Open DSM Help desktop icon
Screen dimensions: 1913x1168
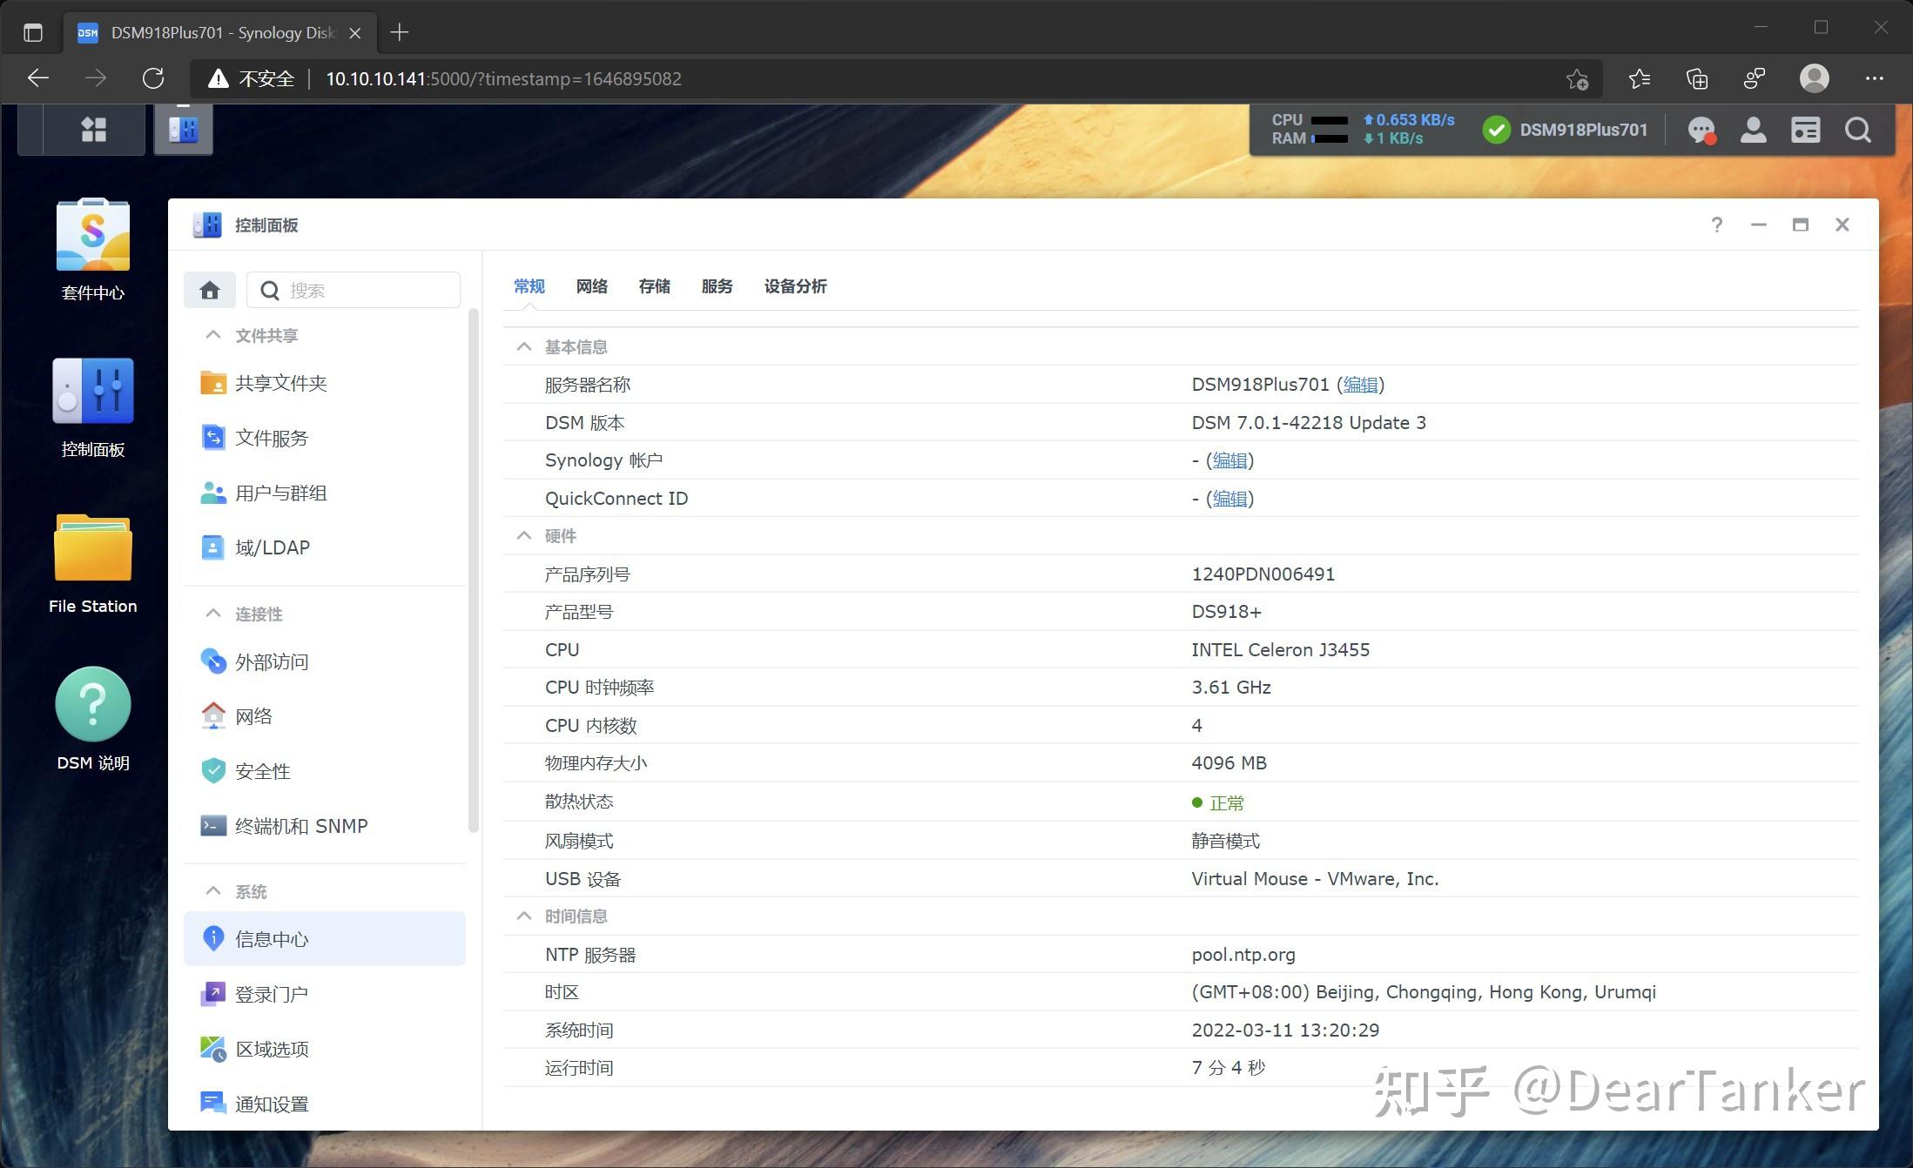tap(93, 720)
